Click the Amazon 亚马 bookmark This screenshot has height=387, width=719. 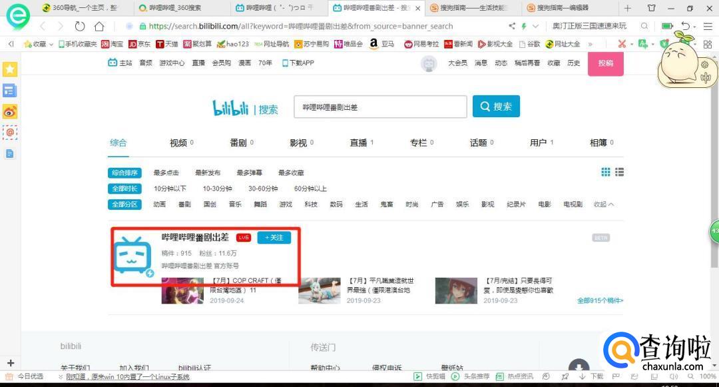coord(381,44)
